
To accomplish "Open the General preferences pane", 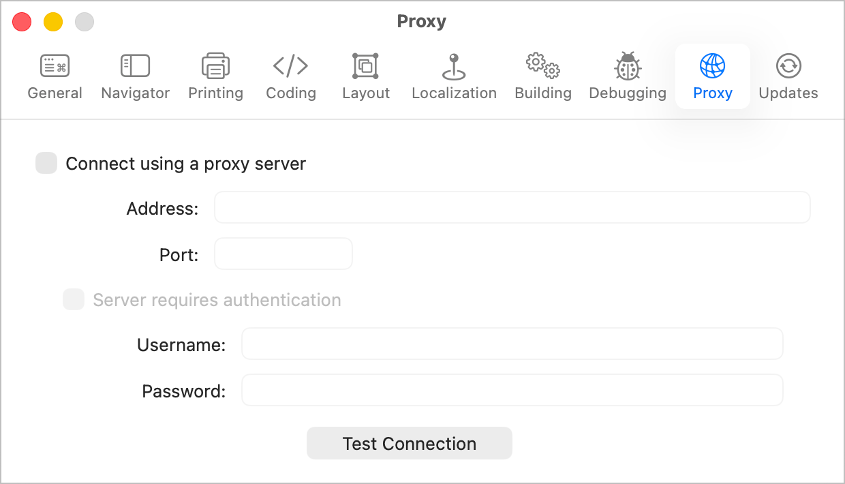I will [55, 75].
